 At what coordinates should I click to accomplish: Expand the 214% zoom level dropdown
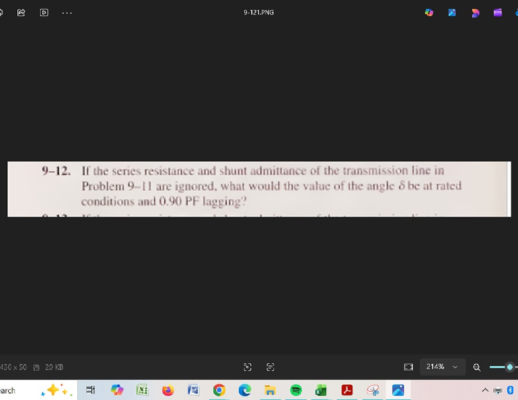coord(455,367)
